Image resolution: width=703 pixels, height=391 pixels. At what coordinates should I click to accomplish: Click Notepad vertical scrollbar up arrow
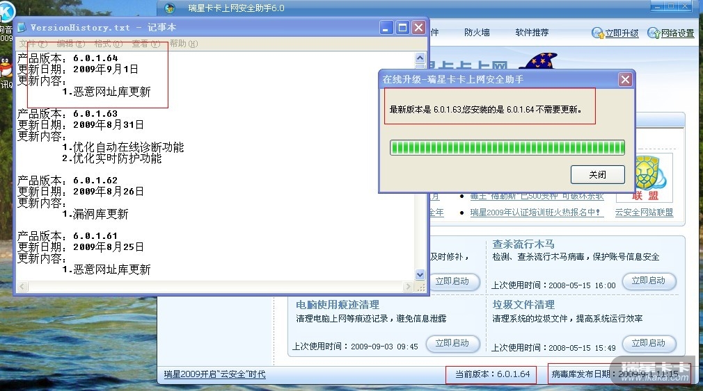420,58
